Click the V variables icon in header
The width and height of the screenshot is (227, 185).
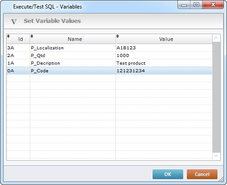[14, 22]
